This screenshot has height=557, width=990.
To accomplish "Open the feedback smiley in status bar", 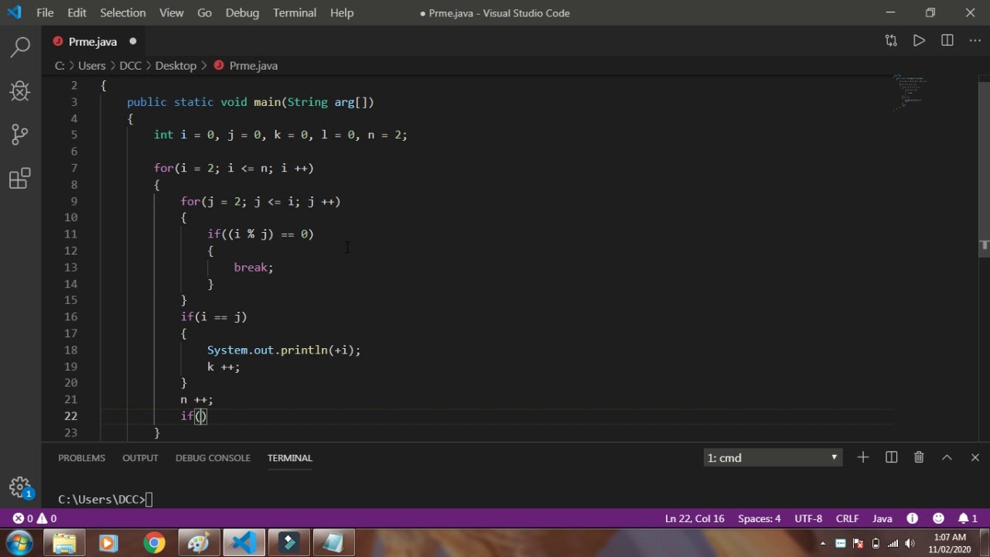I will 938,518.
